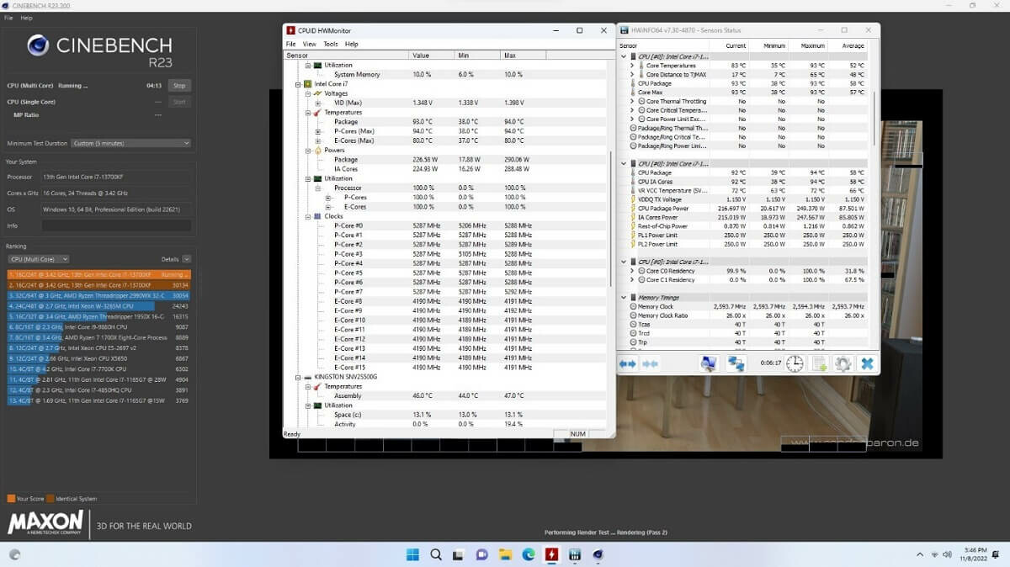The width and height of the screenshot is (1010, 567).
Task: Expand Core C0 Residency row in HWiNFO
Action: click(632, 272)
